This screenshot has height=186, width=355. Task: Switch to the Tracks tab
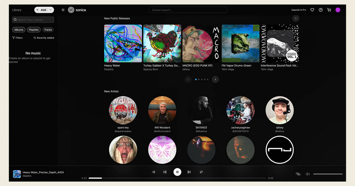click(48, 30)
